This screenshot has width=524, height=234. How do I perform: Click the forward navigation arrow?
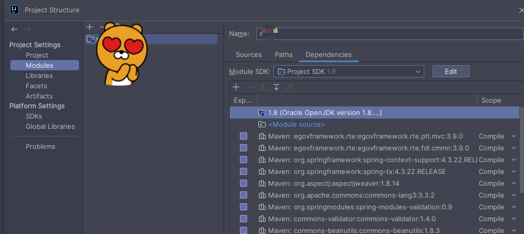(28, 29)
